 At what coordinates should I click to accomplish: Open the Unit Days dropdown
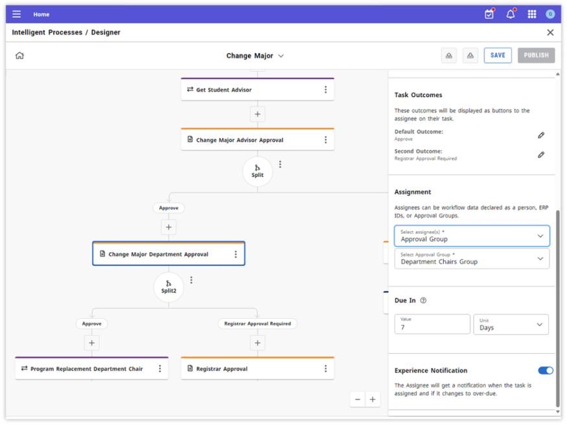(511, 325)
